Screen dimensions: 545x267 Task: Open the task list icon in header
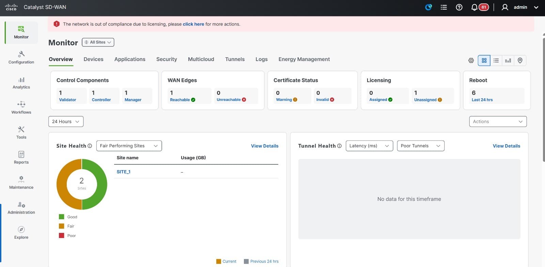tap(443, 7)
